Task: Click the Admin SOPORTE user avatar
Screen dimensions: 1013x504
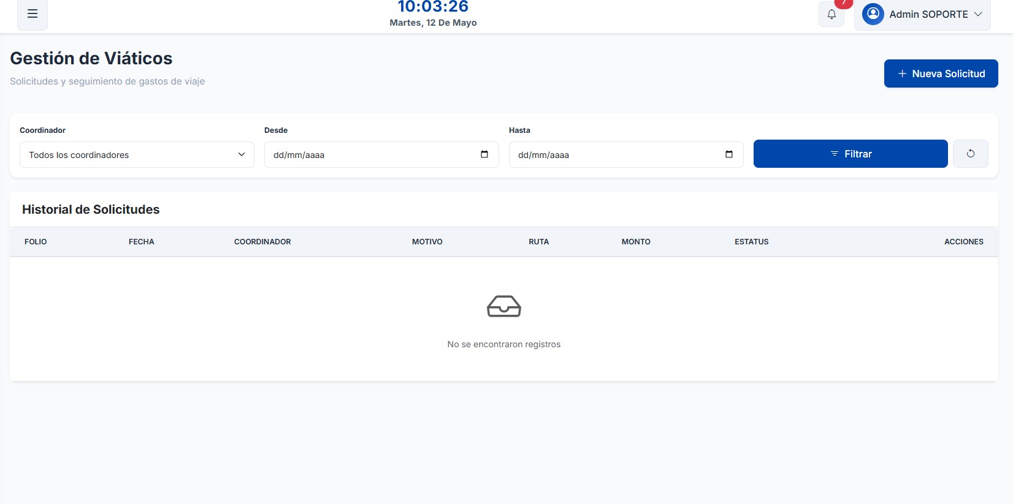Action: [873, 13]
